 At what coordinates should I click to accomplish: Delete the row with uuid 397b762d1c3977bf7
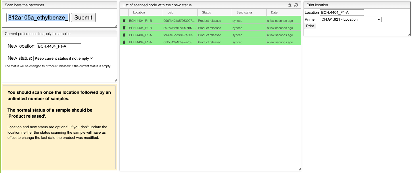coord(124,28)
